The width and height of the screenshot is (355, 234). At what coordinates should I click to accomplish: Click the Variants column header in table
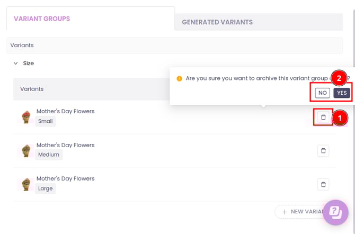coord(32,89)
